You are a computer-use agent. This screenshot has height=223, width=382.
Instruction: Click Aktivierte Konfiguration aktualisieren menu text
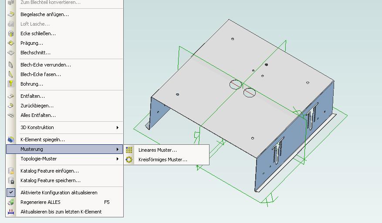(59, 193)
